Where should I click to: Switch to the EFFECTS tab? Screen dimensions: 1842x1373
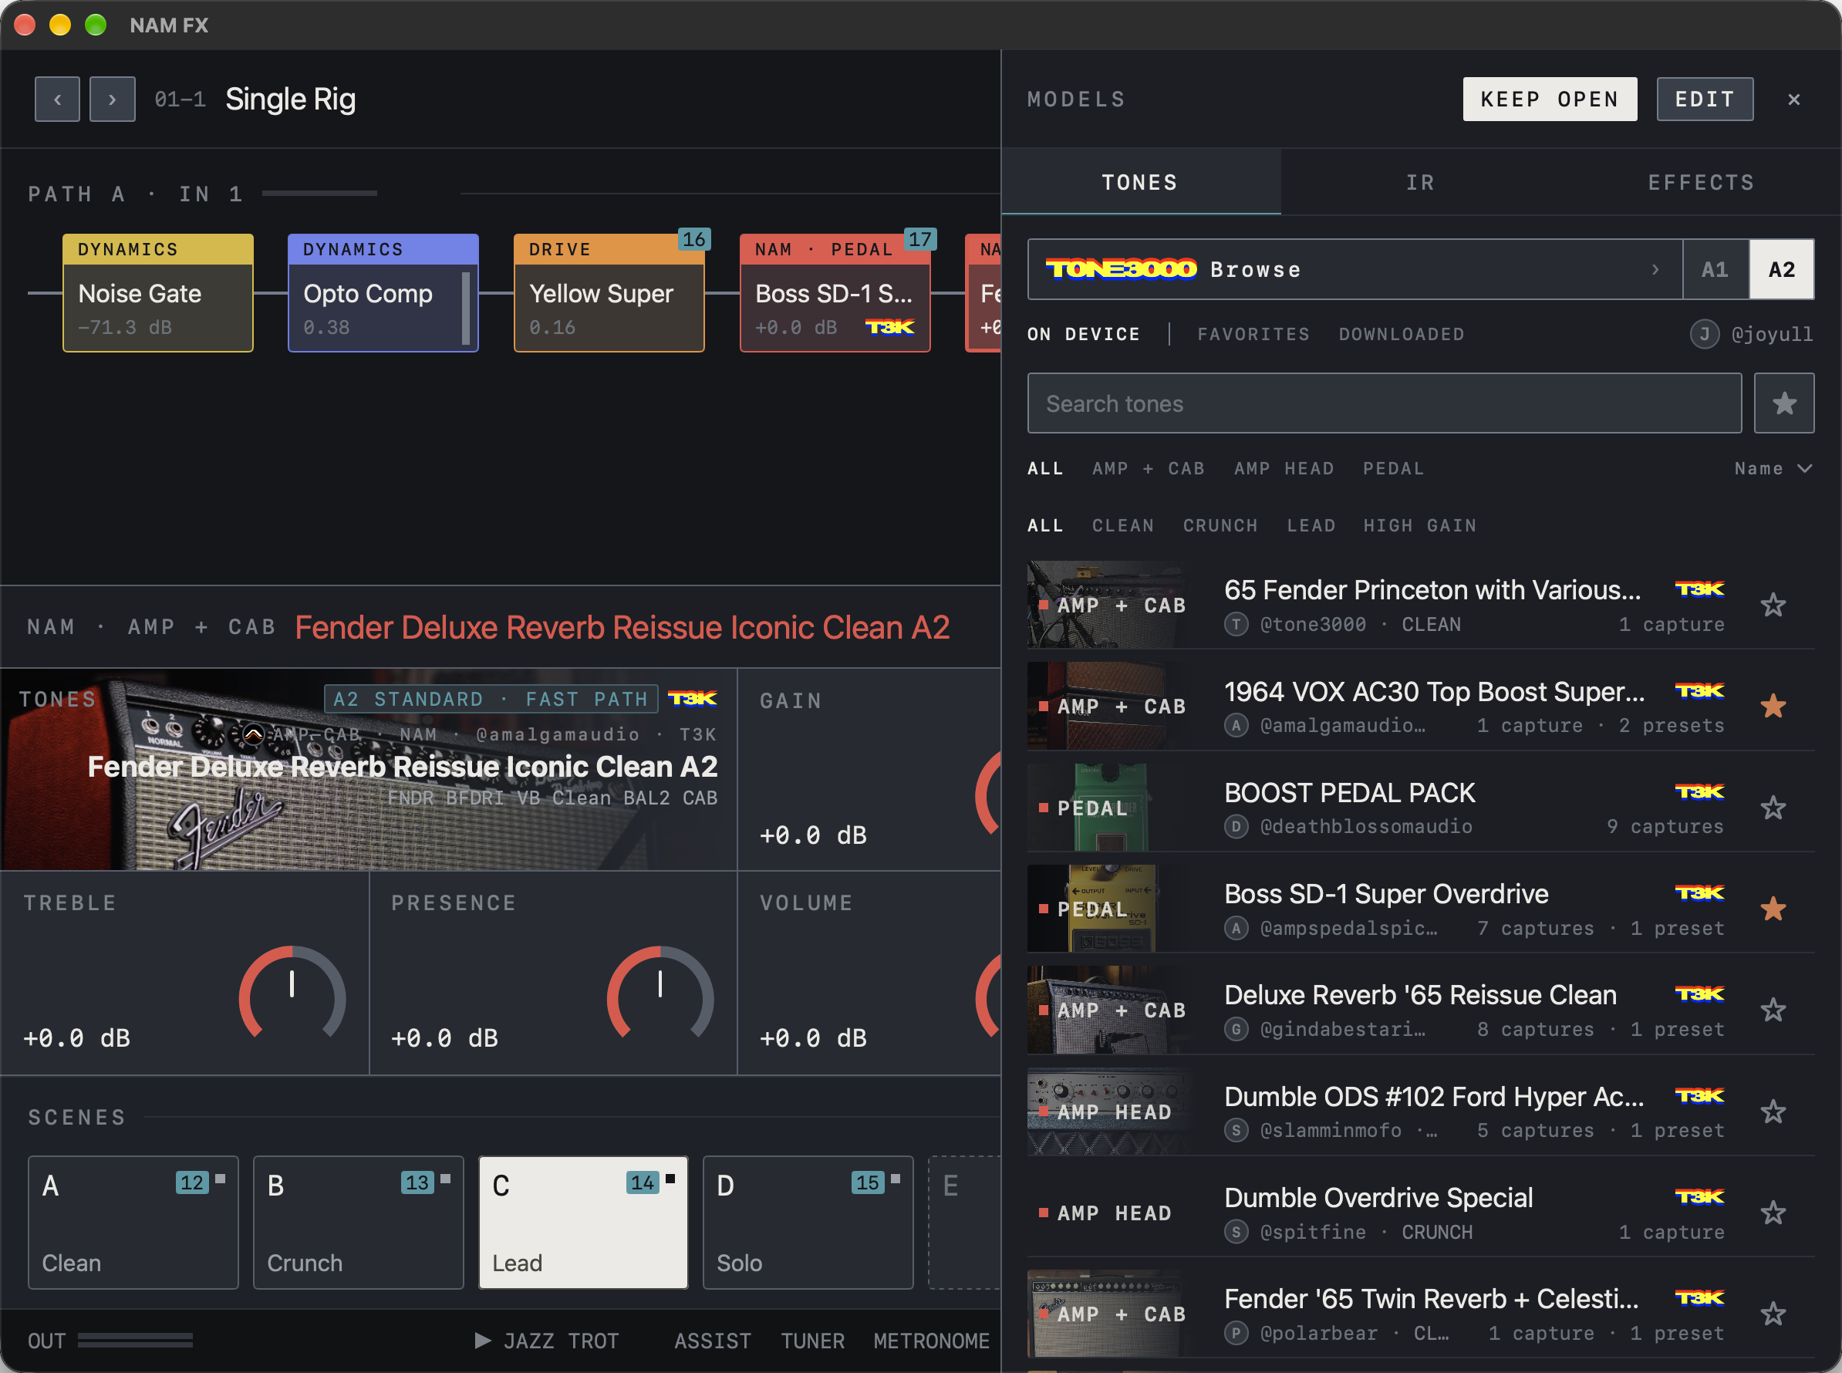pos(1701,182)
